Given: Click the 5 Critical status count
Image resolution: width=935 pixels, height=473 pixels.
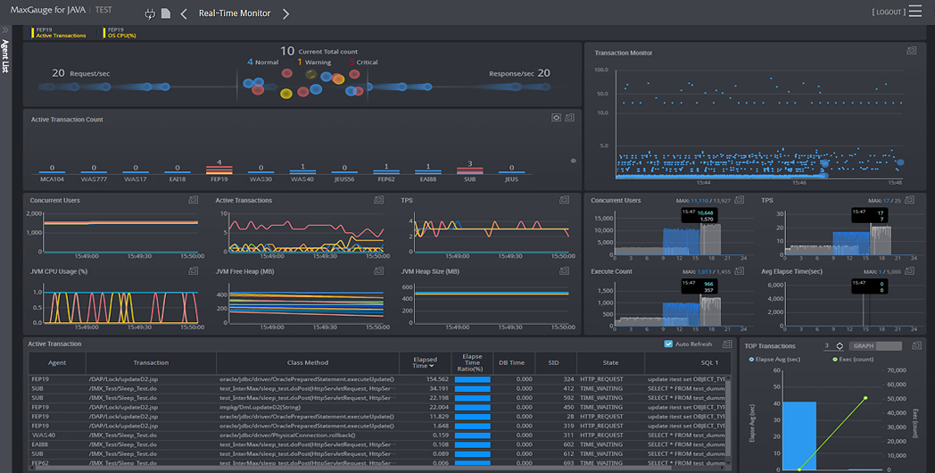Looking at the screenshot, I should [363, 62].
